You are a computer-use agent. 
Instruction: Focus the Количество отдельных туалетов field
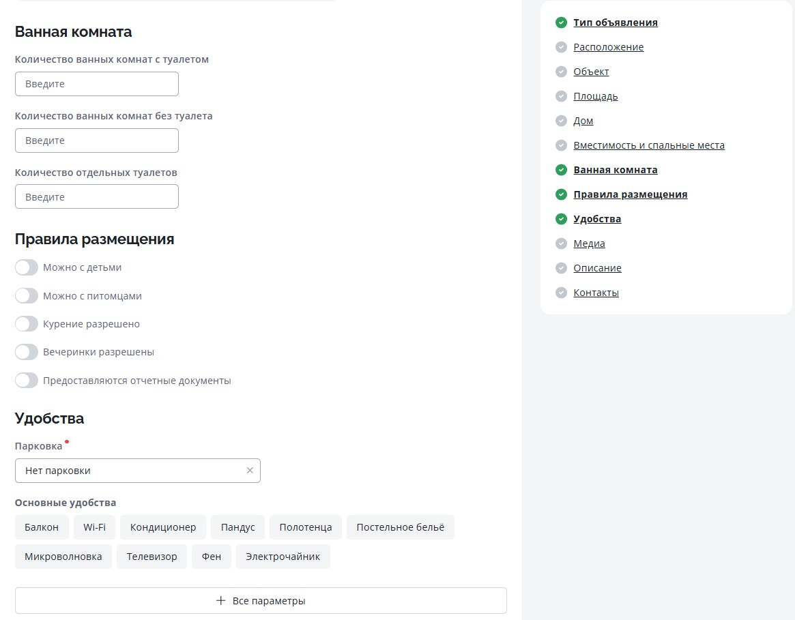[97, 196]
